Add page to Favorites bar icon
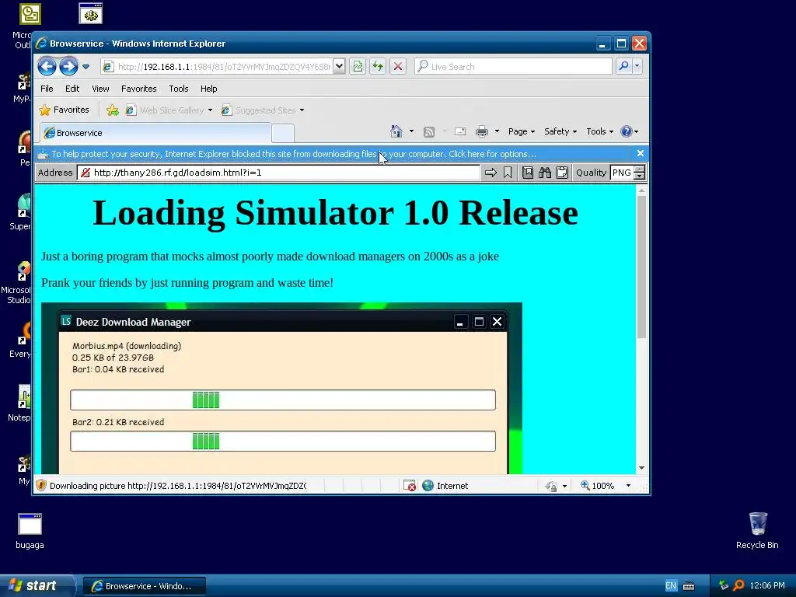The height and width of the screenshot is (597, 796). pyautogui.click(x=113, y=110)
